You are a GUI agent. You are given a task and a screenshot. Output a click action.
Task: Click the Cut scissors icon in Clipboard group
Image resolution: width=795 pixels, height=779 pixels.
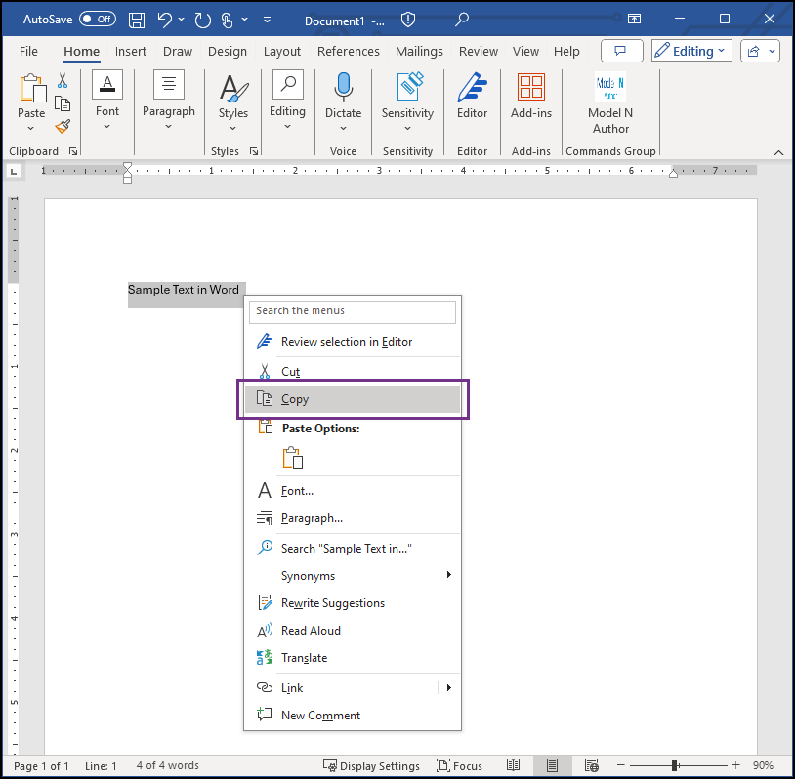tap(63, 80)
